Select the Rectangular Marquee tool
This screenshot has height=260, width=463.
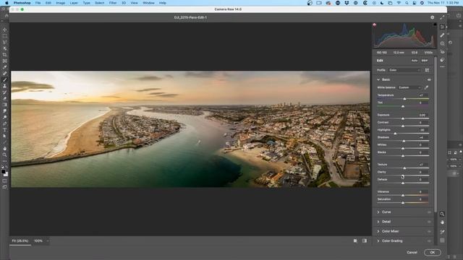click(x=5, y=36)
